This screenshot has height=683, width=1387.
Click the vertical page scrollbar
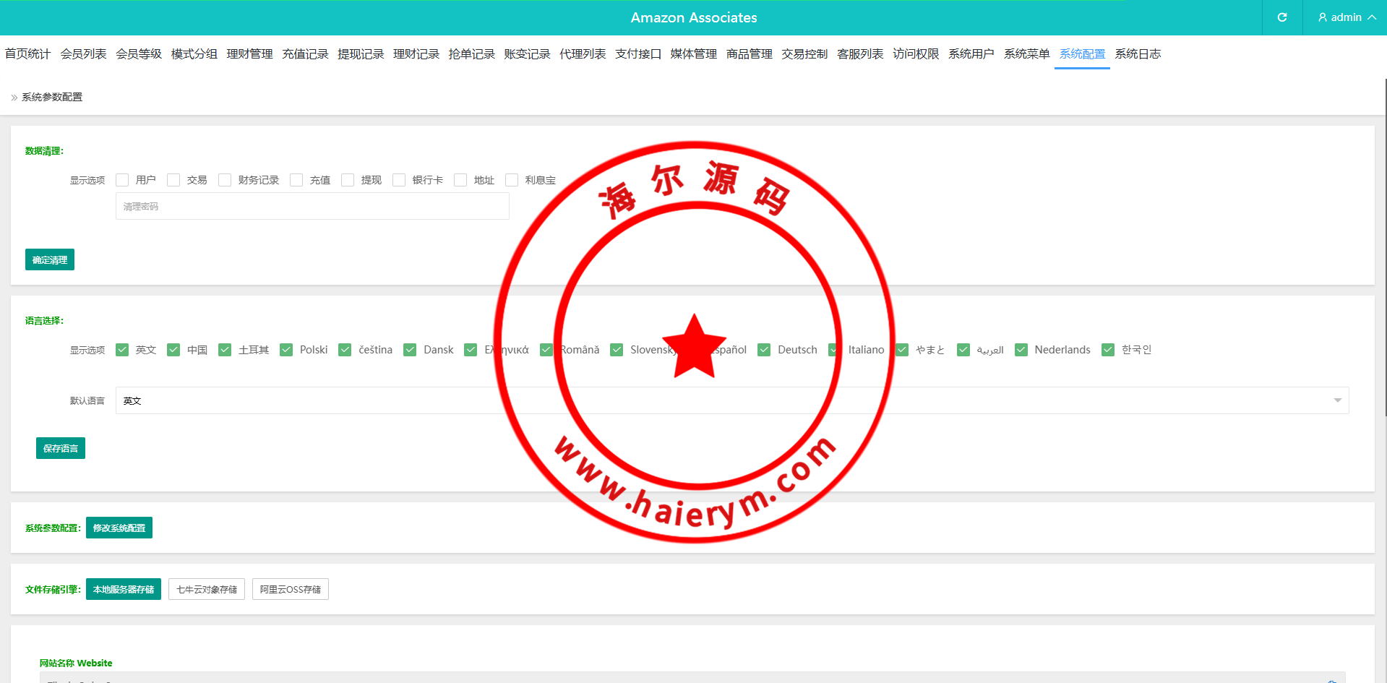click(1385, 246)
